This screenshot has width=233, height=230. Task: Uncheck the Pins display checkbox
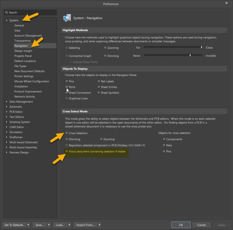[x=67, y=81]
